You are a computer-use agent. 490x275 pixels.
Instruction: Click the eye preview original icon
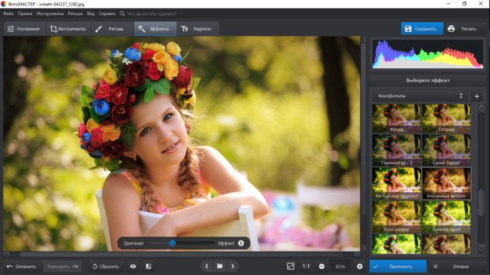coord(133,267)
